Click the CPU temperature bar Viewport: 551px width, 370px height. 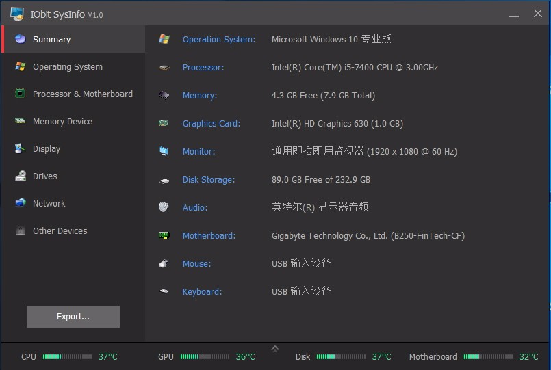coord(67,357)
